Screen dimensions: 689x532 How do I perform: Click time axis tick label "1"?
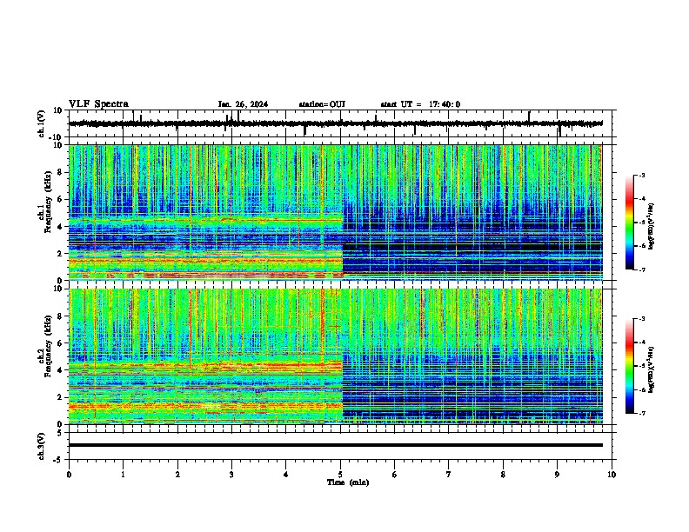(x=123, y=475)
